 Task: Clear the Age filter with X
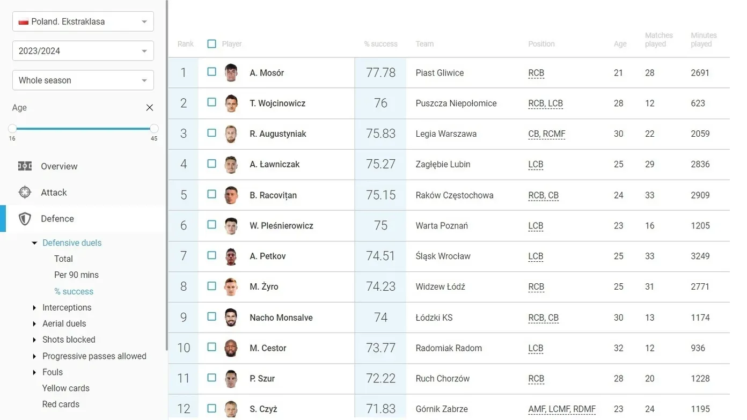[150, 108]
